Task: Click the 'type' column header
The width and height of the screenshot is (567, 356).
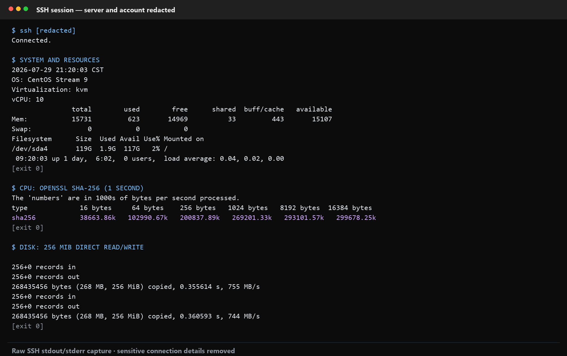Action: coord(20,208)
